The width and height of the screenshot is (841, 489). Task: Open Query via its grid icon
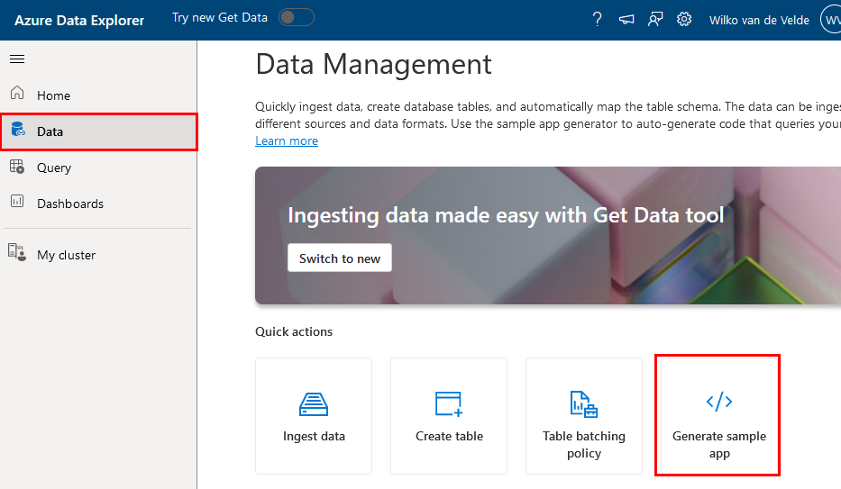coord(17,167)
